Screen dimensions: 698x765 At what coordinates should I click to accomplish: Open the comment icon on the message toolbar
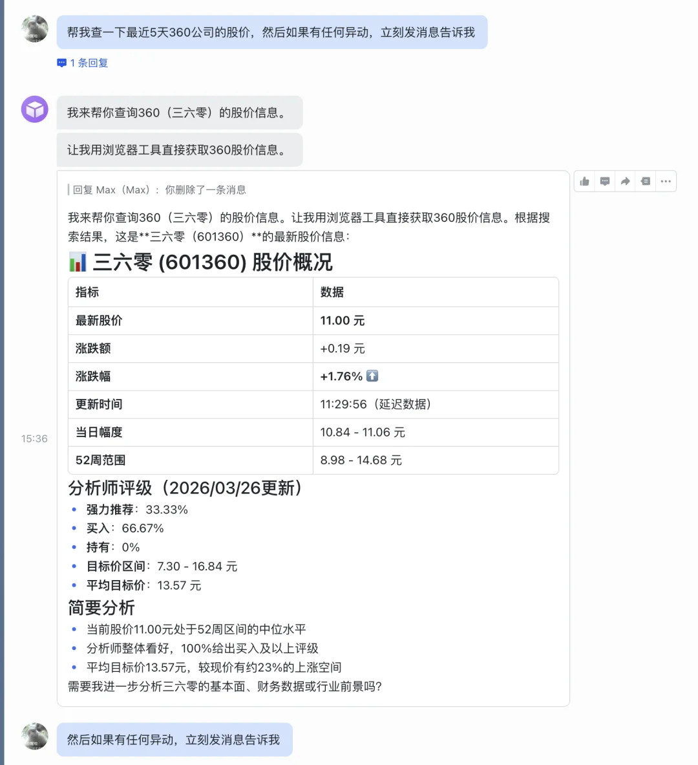(604, 181)
